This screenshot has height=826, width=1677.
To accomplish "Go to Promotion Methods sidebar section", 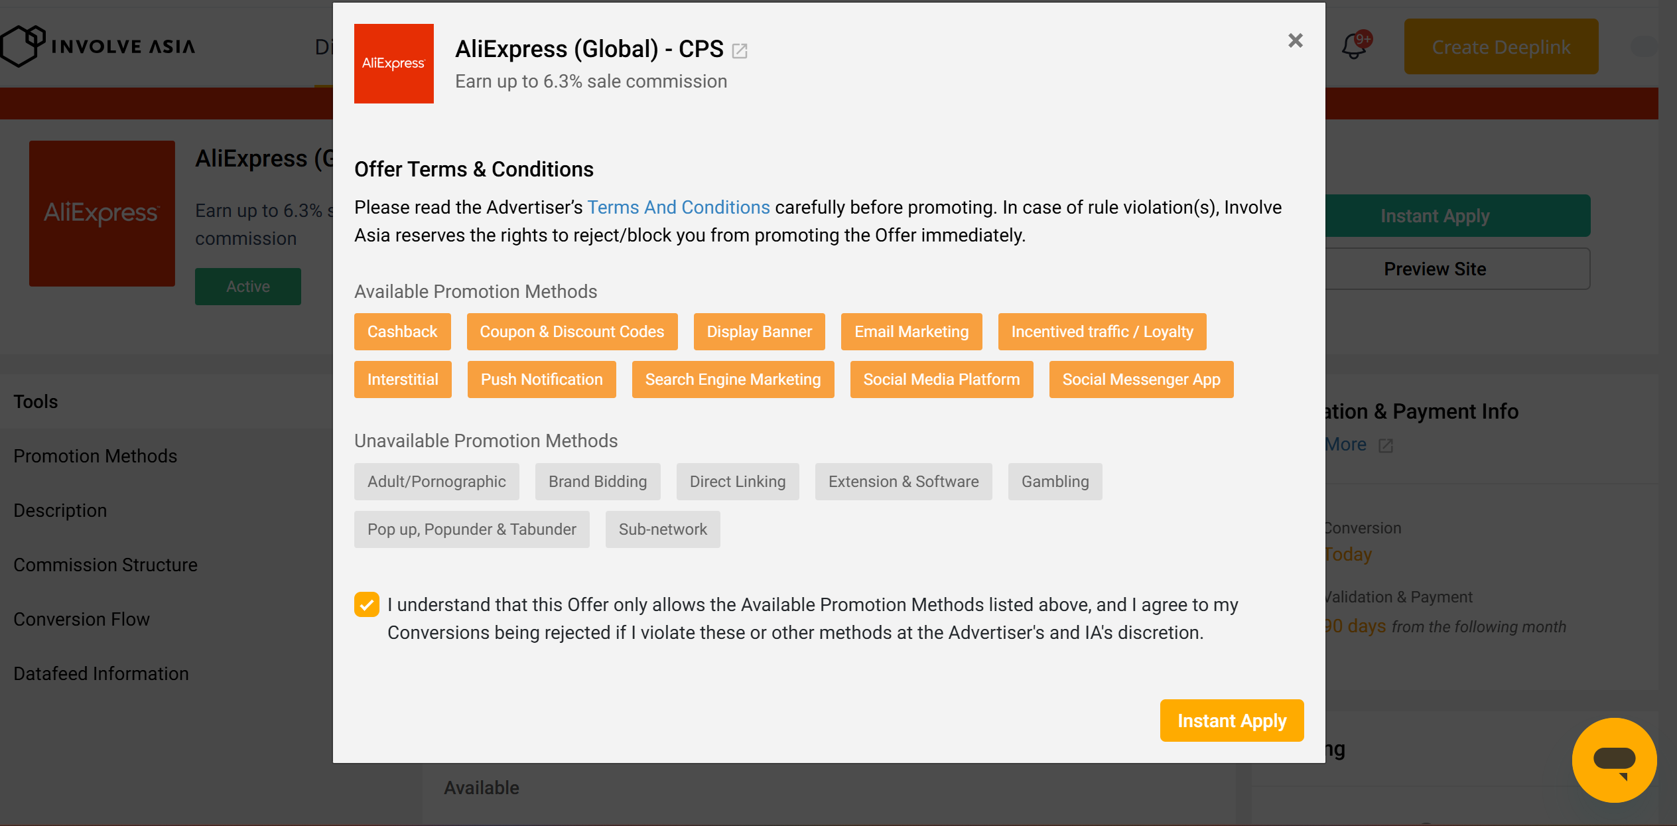I will (x=96, y=456).
